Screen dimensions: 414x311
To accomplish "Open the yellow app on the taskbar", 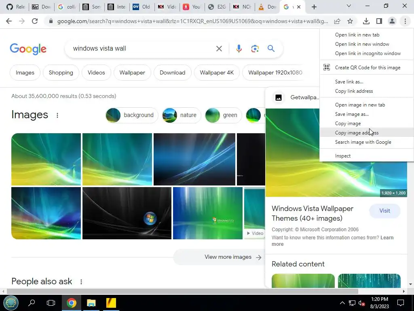I will [111, 303].
